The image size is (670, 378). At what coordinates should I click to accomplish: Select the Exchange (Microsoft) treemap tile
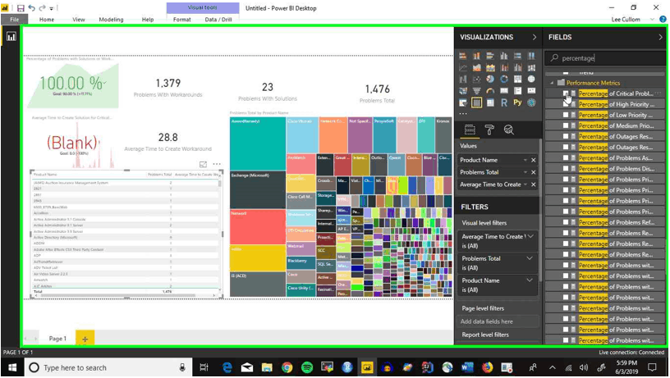[x=258, y=190]
